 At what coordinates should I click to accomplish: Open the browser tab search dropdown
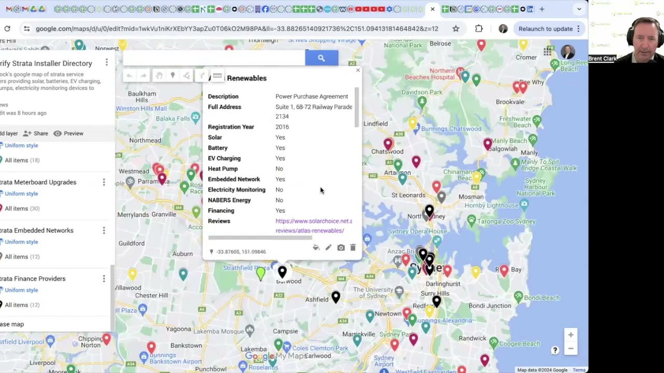coord(579,9)
